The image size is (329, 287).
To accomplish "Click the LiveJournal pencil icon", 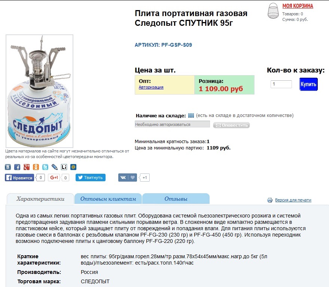I will click(x=55, y=167).
